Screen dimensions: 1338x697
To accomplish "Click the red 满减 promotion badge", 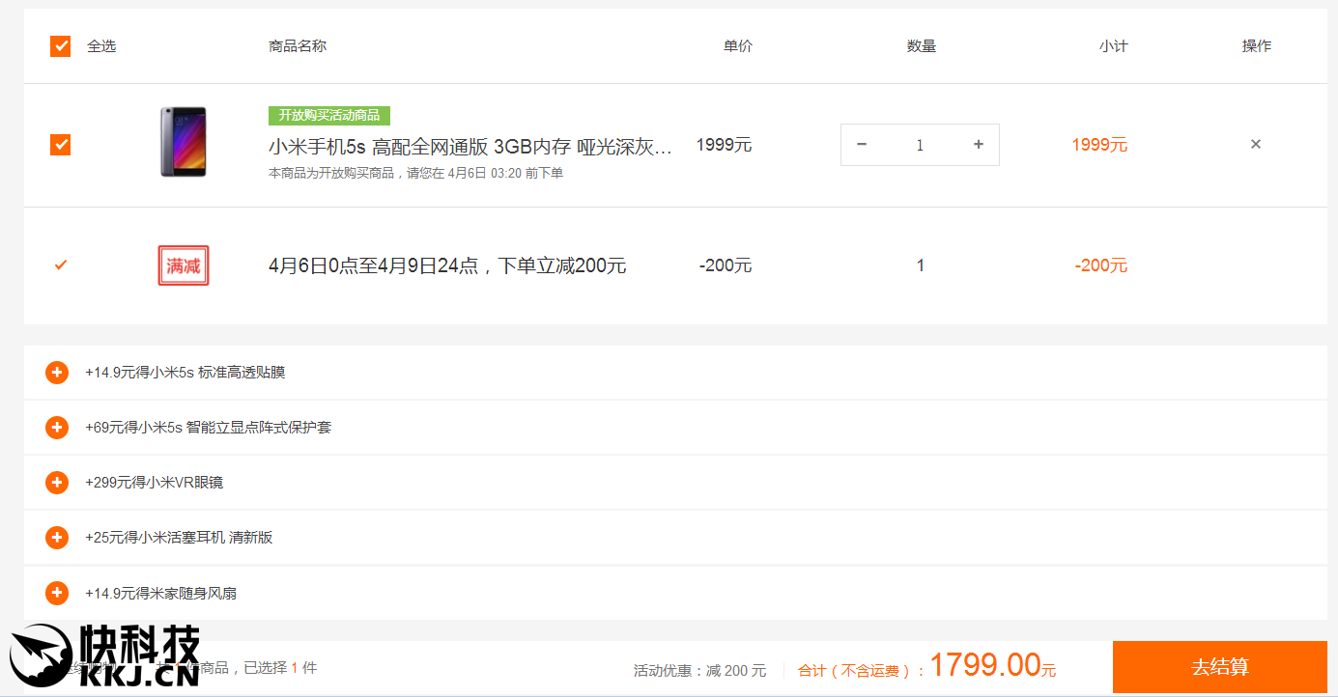I will point(184,265).
